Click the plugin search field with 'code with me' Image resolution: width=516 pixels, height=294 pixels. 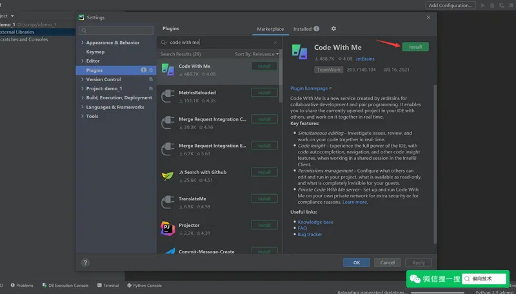[x=219, y=43]
